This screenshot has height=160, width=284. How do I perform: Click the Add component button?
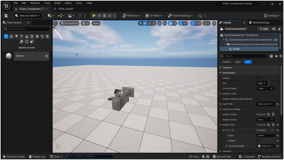pos(264,29)
